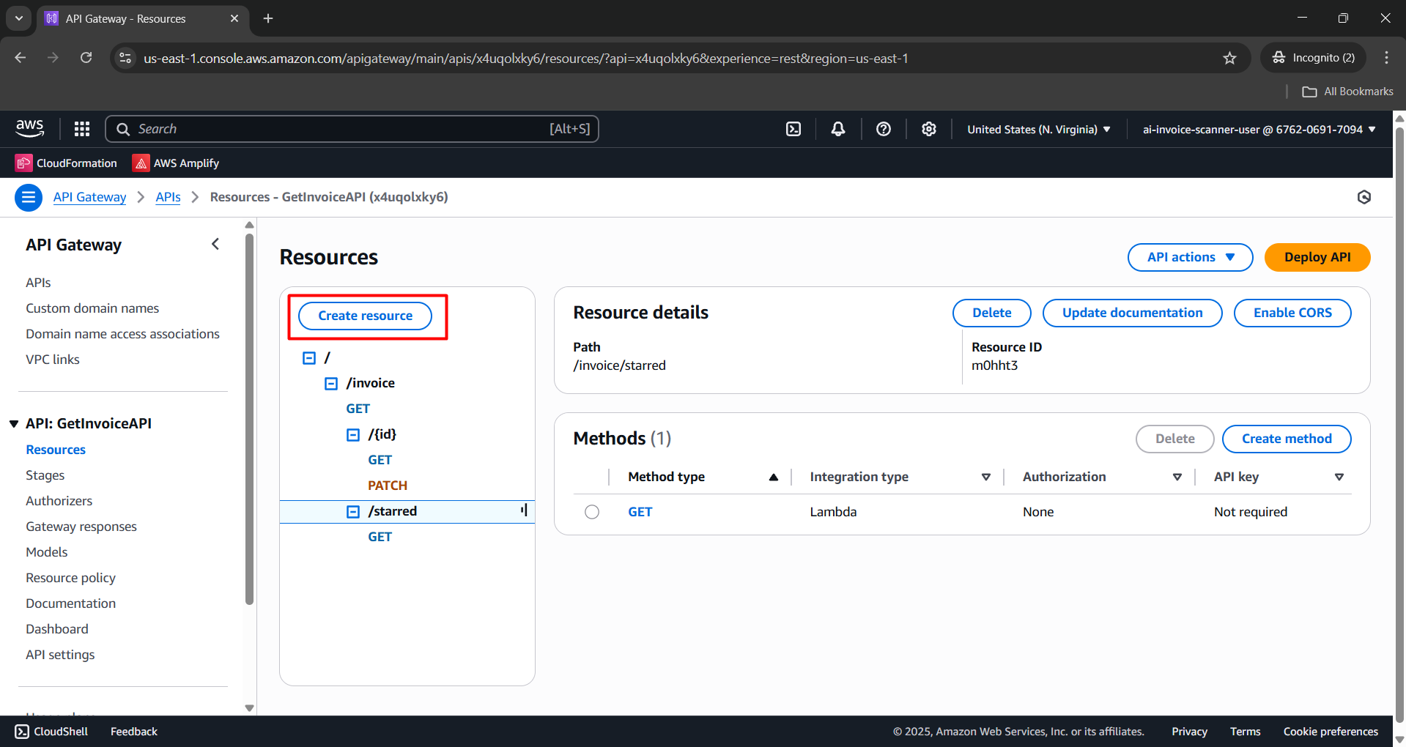Open the API actions dropdown
Screen dimensions: 1406x747
pyautogui.click(x=1190, y=257)
